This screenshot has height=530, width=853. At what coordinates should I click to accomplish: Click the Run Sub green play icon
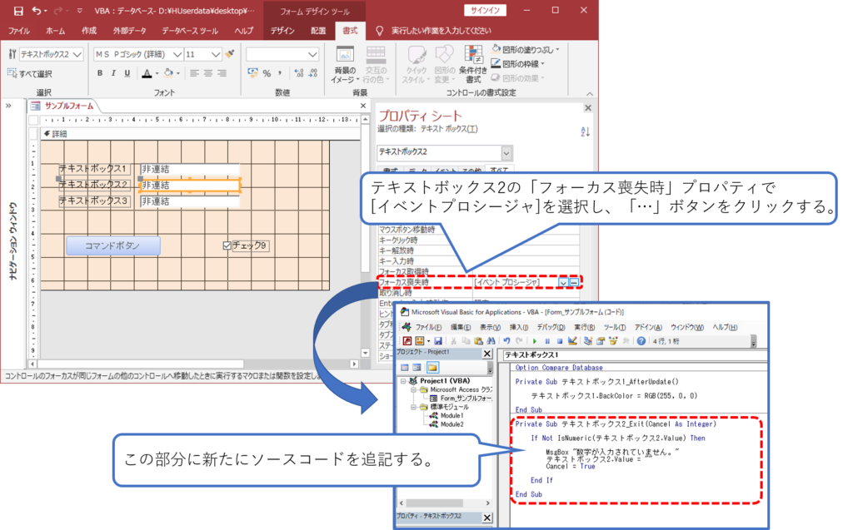535,341
